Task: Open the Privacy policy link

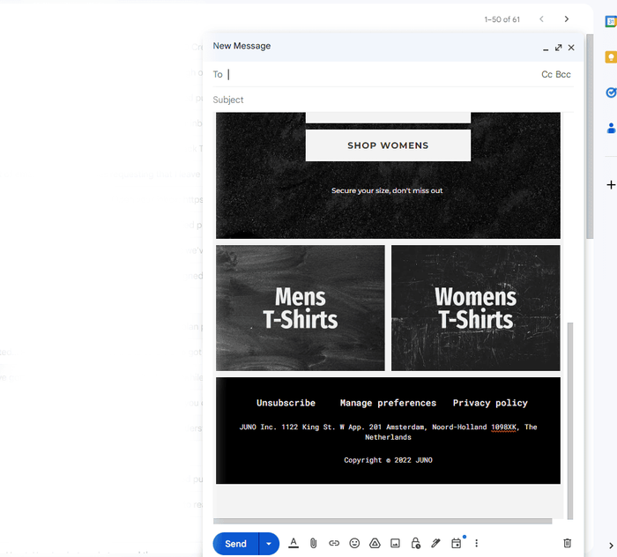Action: (x=490, y=403)
